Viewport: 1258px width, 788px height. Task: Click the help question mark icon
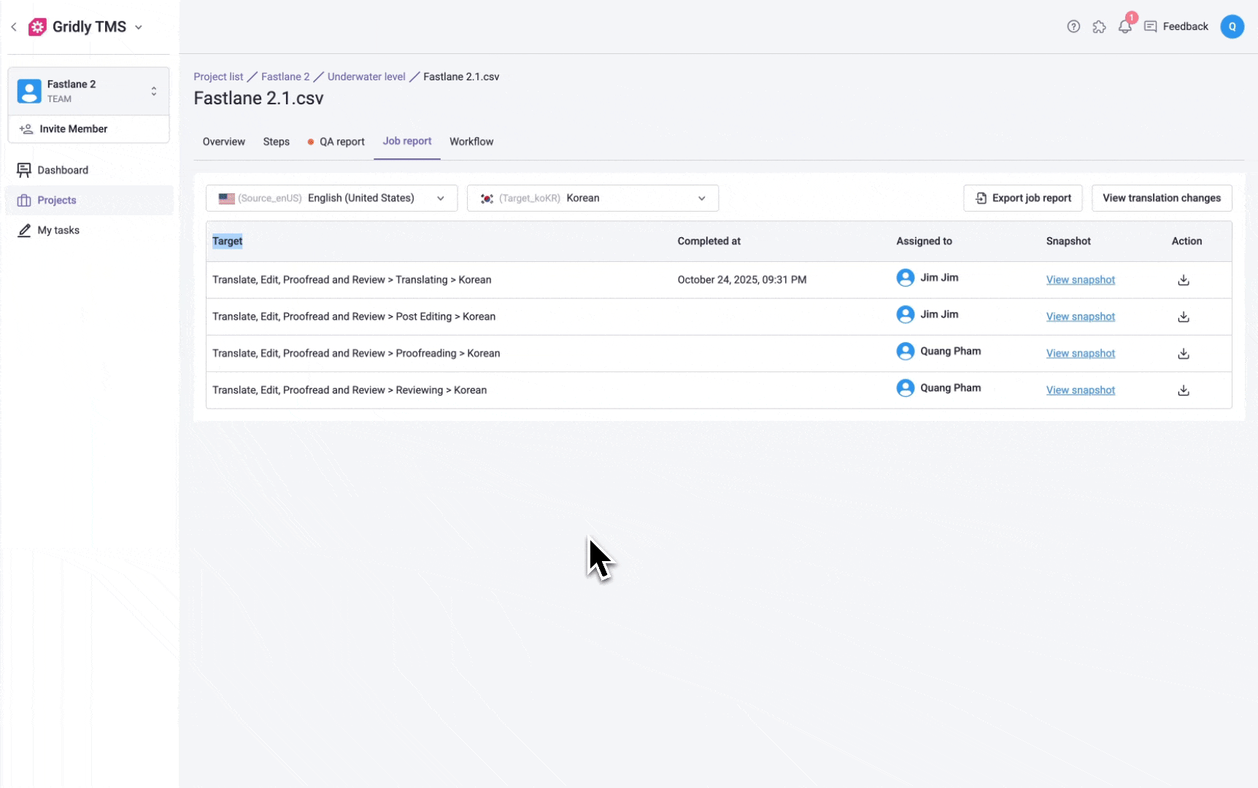(x=1073, y=26)
